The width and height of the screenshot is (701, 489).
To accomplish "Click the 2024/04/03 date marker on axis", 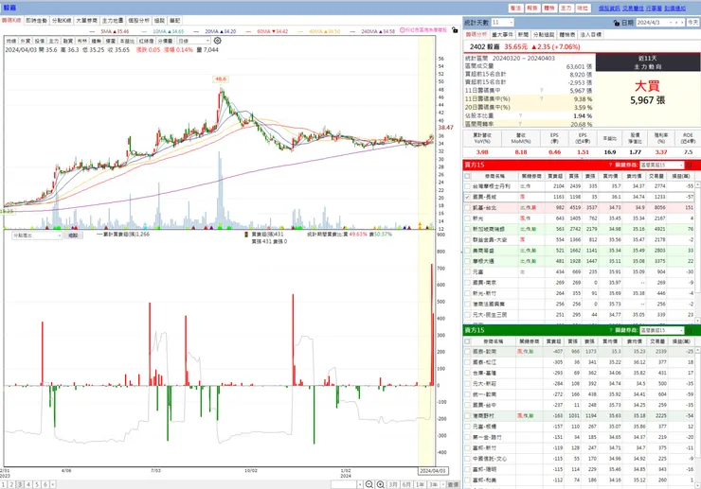I will click(x=432, y=471).
